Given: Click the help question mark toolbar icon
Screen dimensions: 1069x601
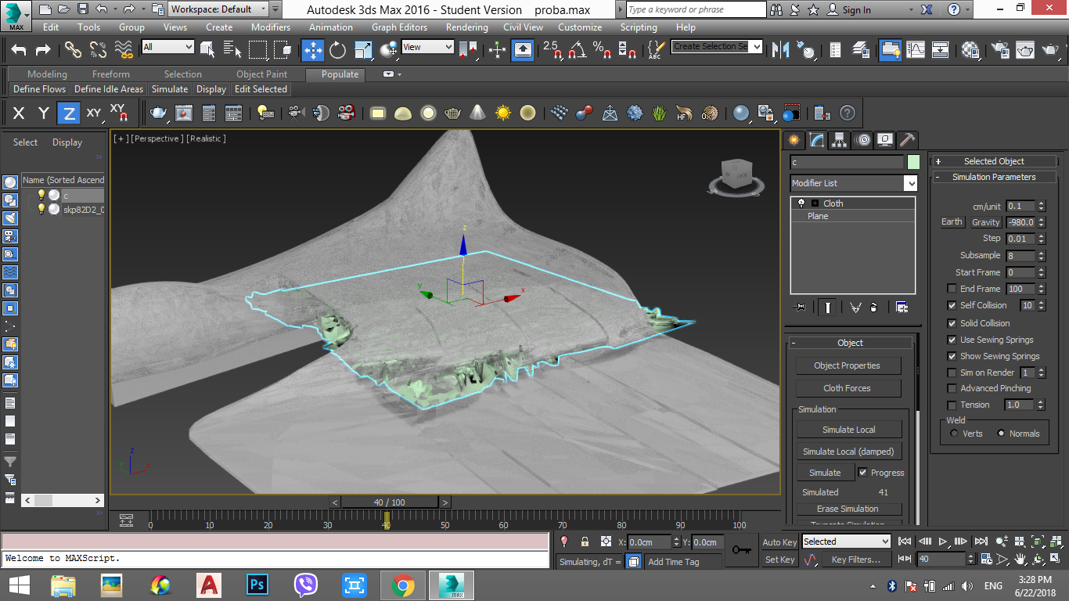Looking at the screenshot, I should 847,113.
